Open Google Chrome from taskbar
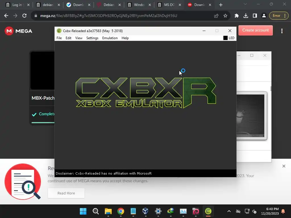Viewport: 291px width, 218px height. coord(120,211)
